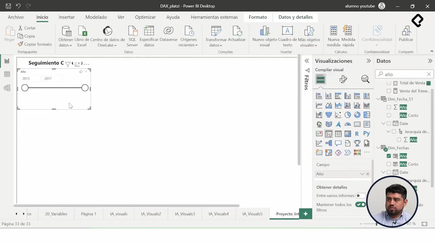Collapse the Dim_Fecha_S1 table
Image resolution: width=435 pixels, height=244 pixels.
click(x=378, y=99)
